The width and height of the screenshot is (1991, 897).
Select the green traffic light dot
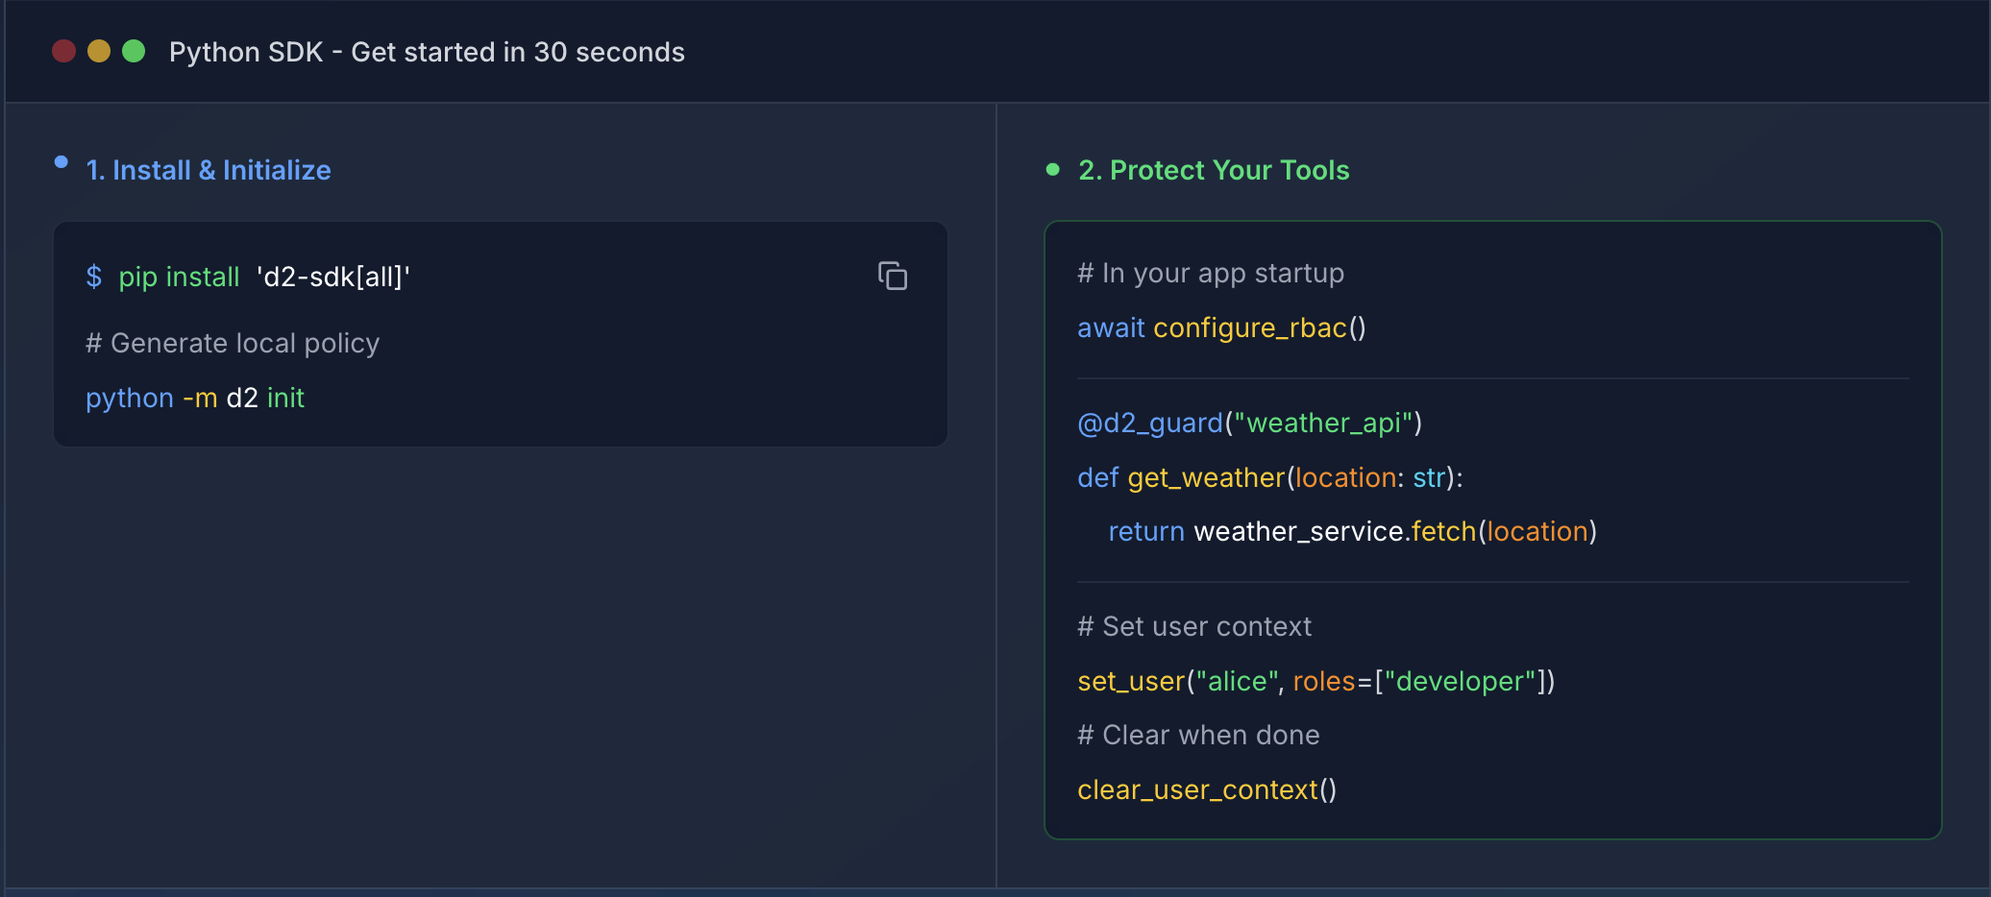pos(133,51)
